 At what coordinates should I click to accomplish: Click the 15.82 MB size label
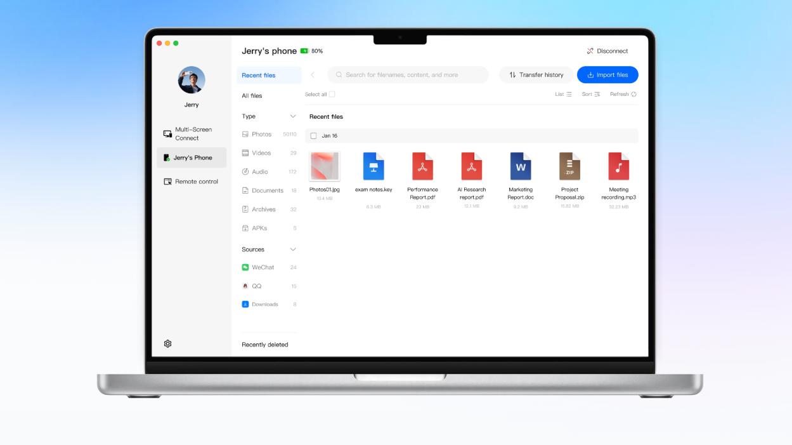[x=569, y=206]
